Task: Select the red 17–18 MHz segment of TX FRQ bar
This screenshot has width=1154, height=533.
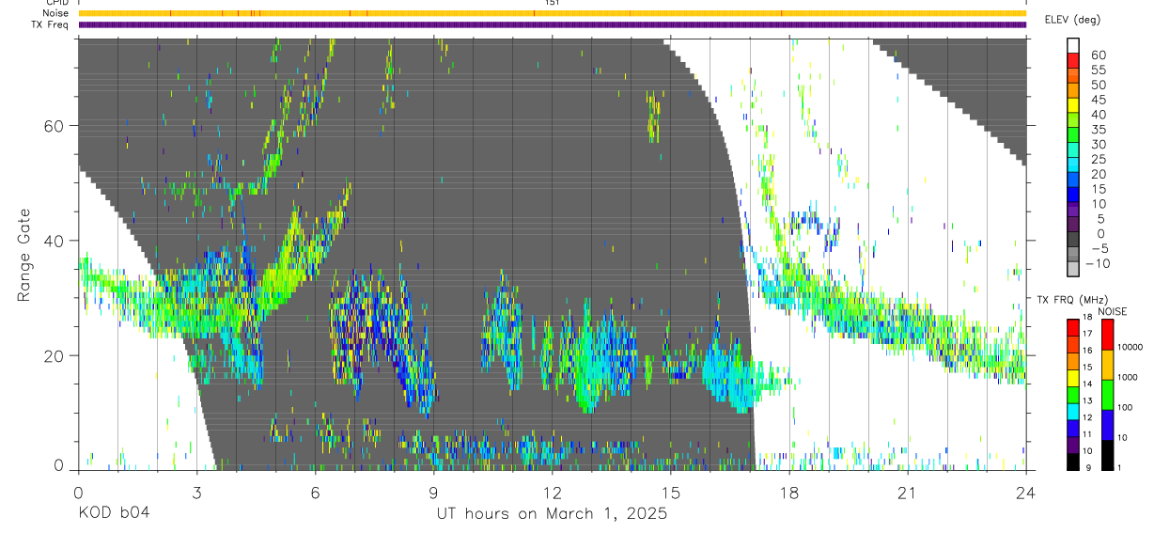Action: pos(1073,327)
